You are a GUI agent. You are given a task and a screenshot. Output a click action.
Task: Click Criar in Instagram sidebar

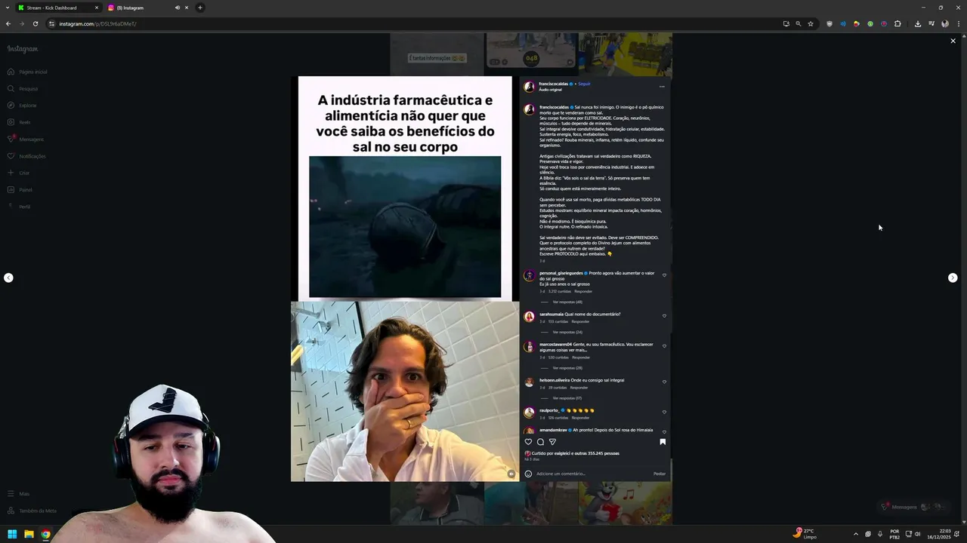click(x=19, y=173)
